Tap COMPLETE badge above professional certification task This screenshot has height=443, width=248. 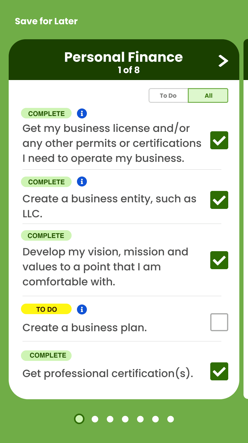[46, 355]
